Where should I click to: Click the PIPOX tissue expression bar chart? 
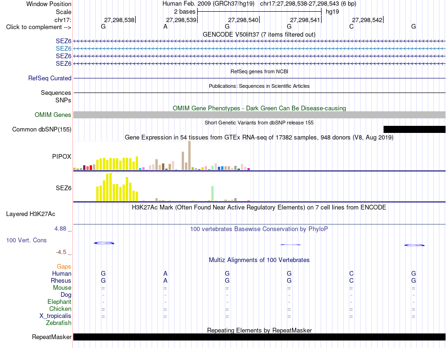(161, 155)
